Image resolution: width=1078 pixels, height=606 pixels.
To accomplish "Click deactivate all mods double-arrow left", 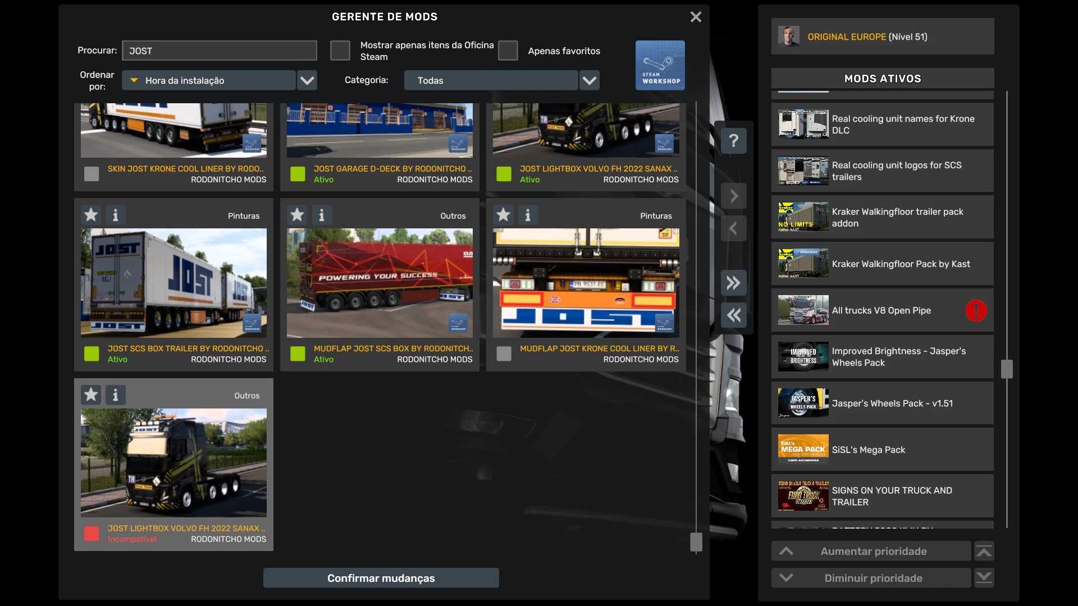I will pos(733,315).
